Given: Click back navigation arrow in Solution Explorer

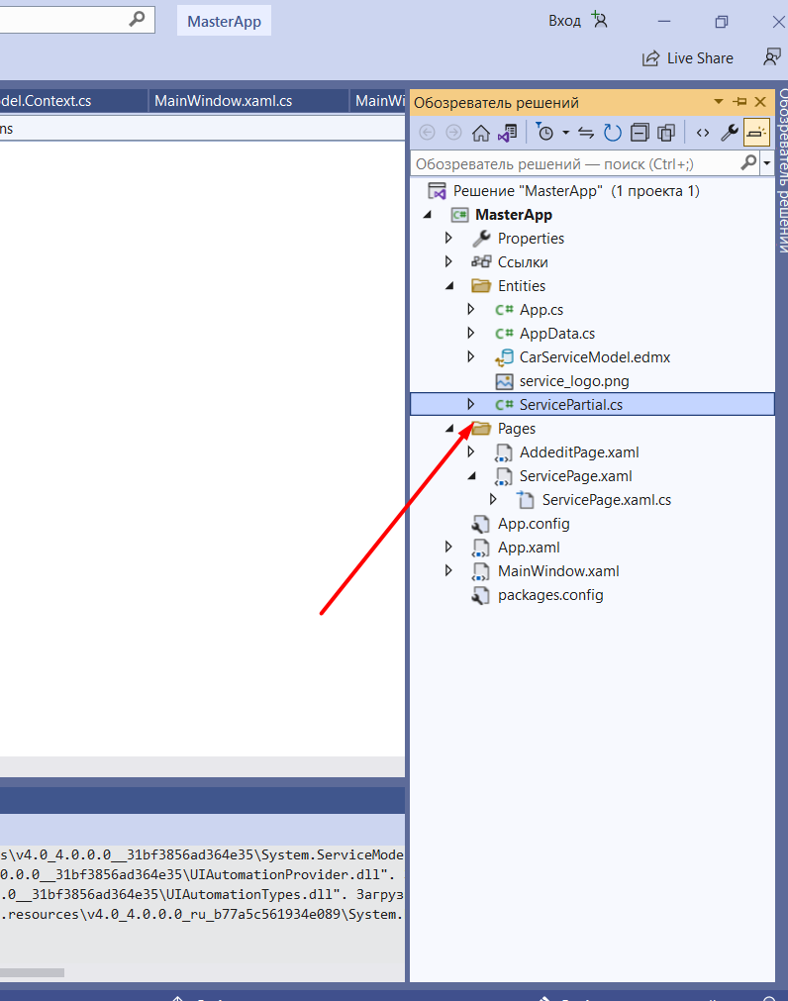Looking at the screenshot, I should (x=427, y=133).
